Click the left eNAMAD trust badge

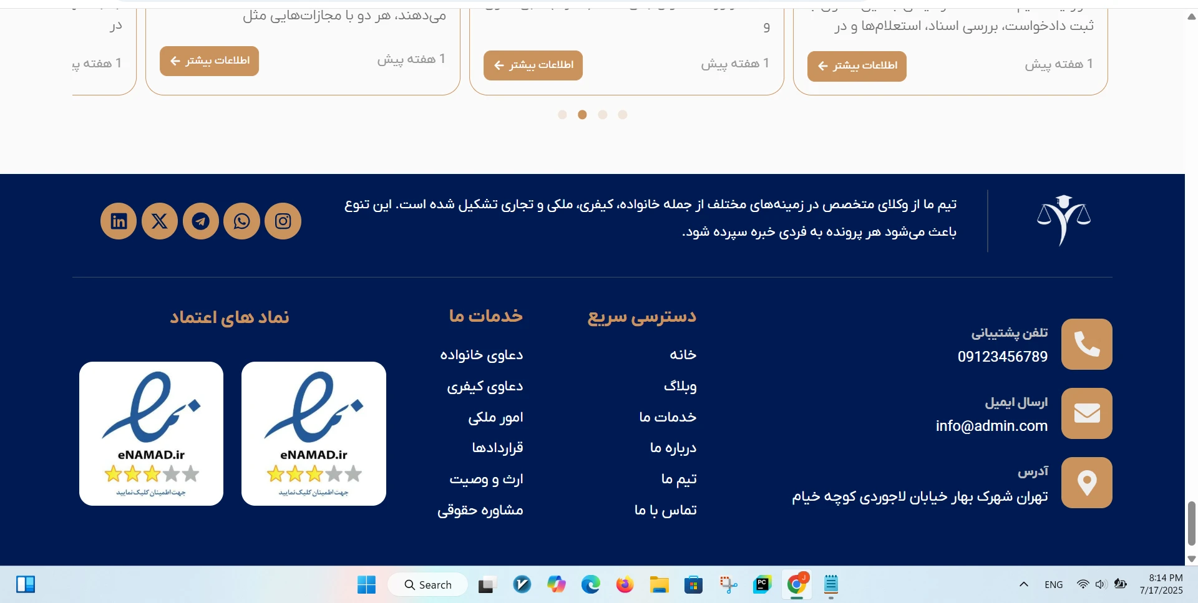[x=151, y=433]
